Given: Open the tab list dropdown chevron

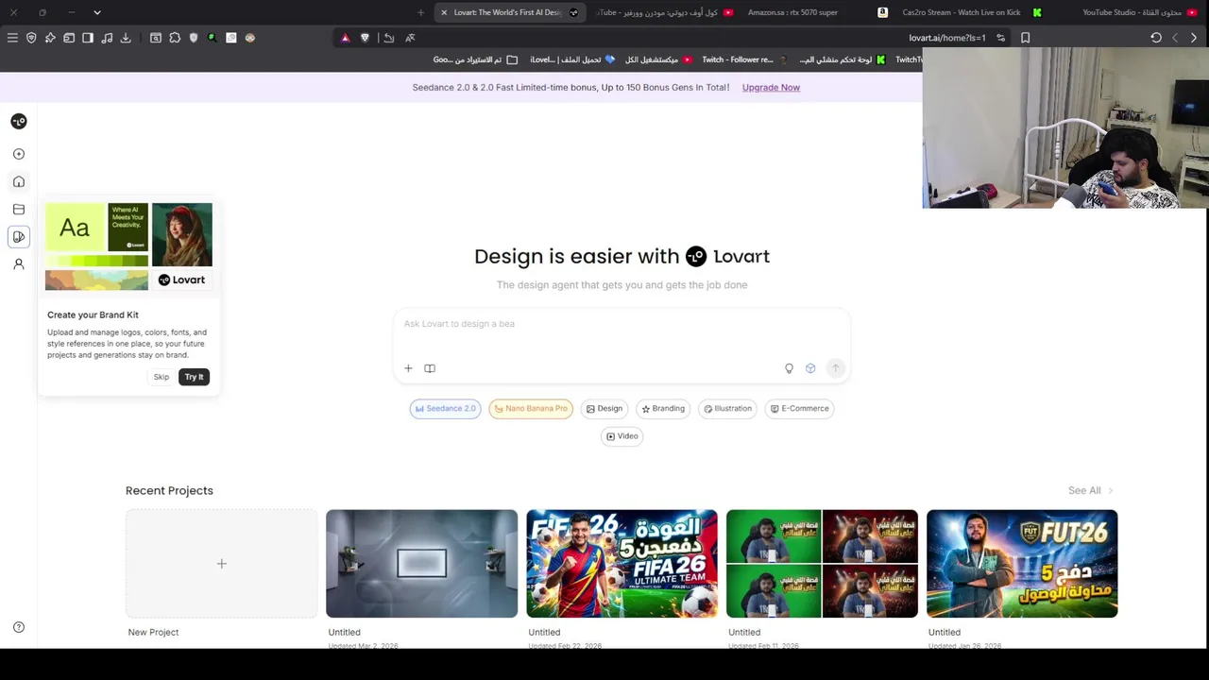Looking at the screenshot, I should coord(96,12).
